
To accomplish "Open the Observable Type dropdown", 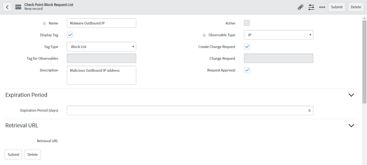I will pos(278,35).
